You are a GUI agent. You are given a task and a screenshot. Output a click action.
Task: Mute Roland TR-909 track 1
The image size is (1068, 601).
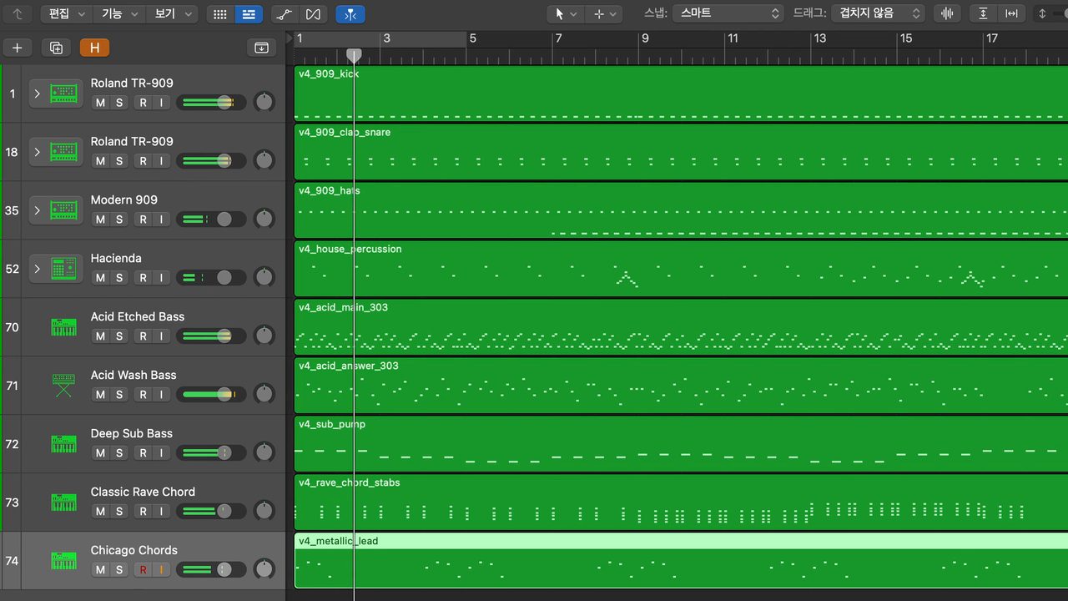pyautogui.click(x=100, y=103)
